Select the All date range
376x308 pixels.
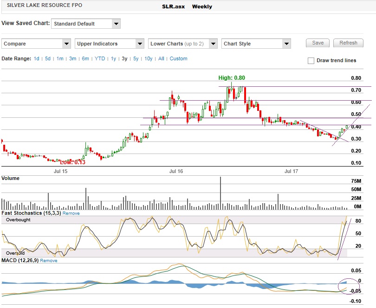161,59
